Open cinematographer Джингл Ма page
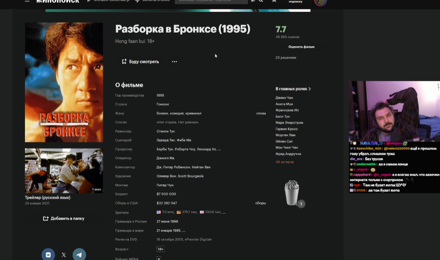This screenshot has height=260, width=440. (x=165, y=158)
